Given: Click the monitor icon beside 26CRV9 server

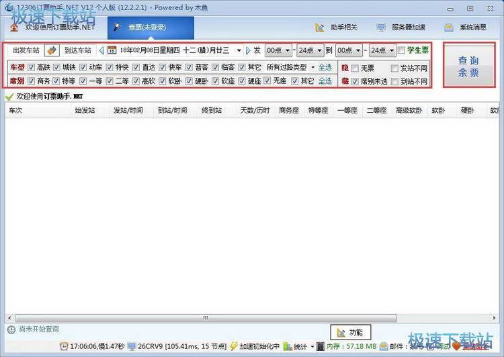Looking at the screenshot, I should pyautogui.click(x=132, y=346).
